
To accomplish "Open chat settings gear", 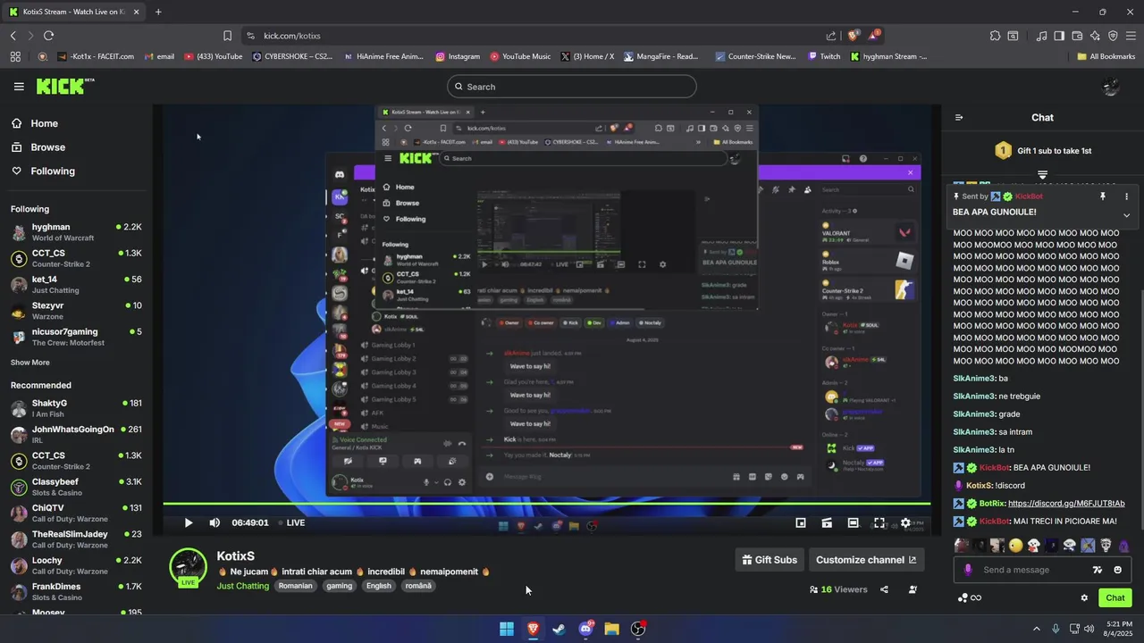I will click(x=1084, y=598).
